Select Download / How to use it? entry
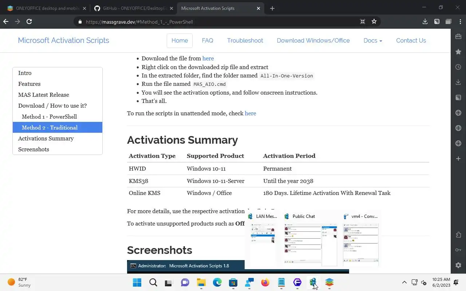466x291 pixels. (x=58, y=105)
